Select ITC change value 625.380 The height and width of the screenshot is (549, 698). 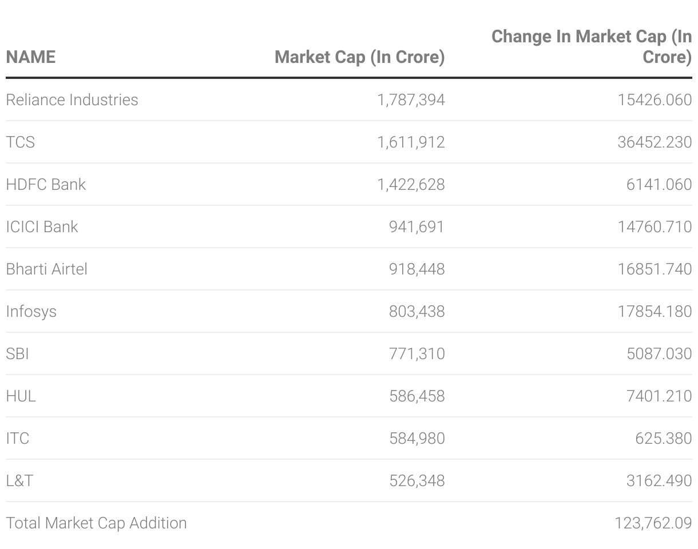point(663,438)
